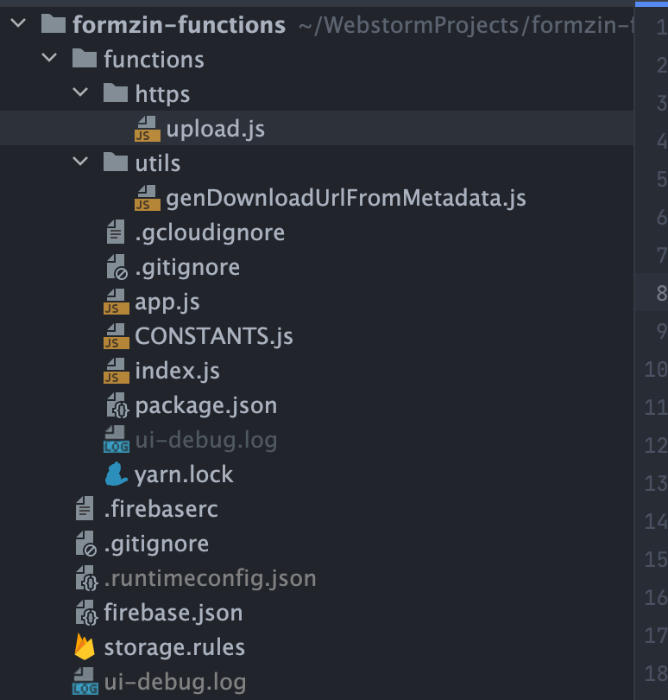Click line number 8 in editor gutter
Viewport: 668px width, 700px height.
tap(660, 293)
